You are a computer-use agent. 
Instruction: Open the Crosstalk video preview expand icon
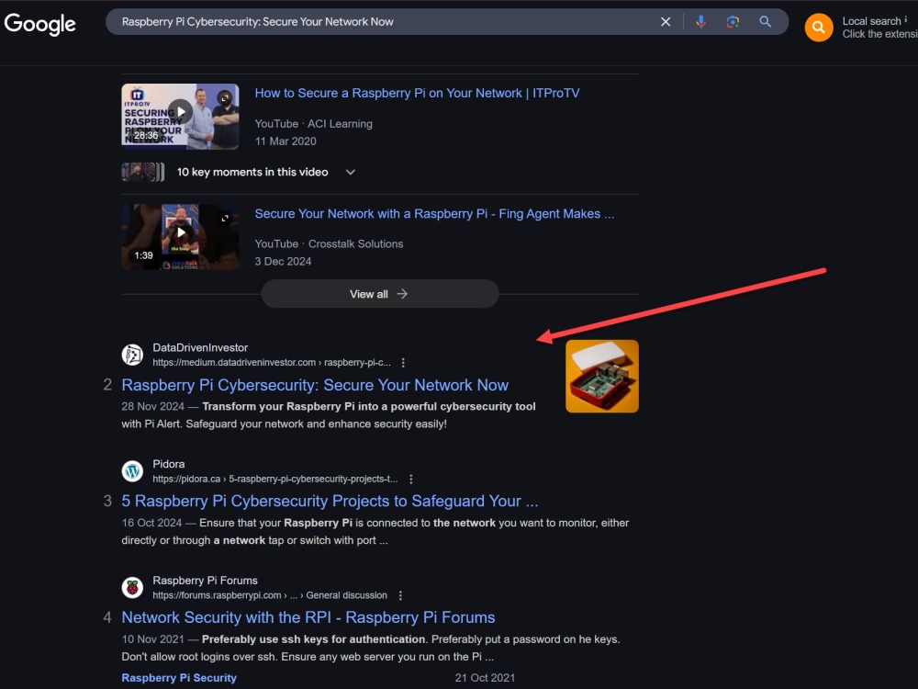point(225,218)
